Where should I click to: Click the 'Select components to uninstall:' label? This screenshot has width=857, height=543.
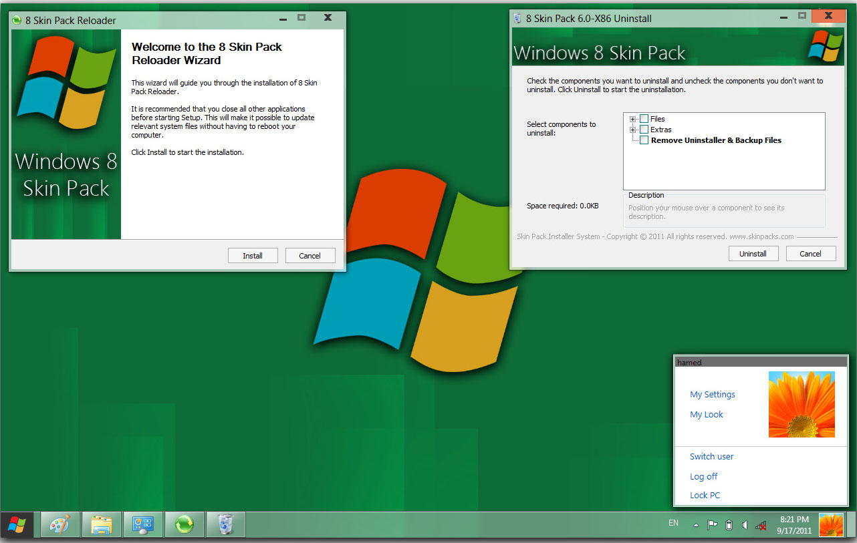(562, 129)
